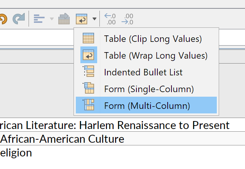Viewport: 245px width, 169px height.
Task: Click the Form Multi-Column icon
Action: [x=88, y=105]
